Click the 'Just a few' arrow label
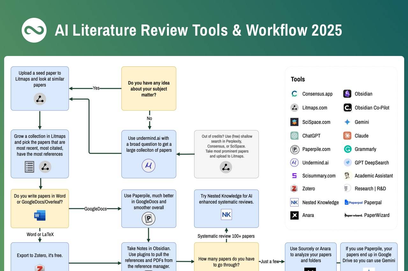Viewport: 408px width, 271px height. click(270, 261)
